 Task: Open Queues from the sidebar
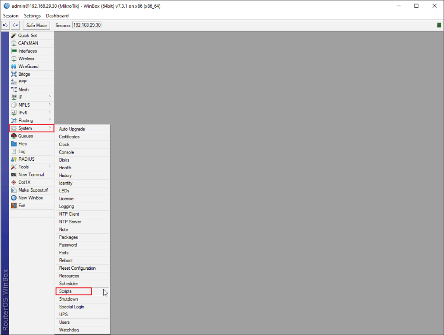tap(26, 136)
